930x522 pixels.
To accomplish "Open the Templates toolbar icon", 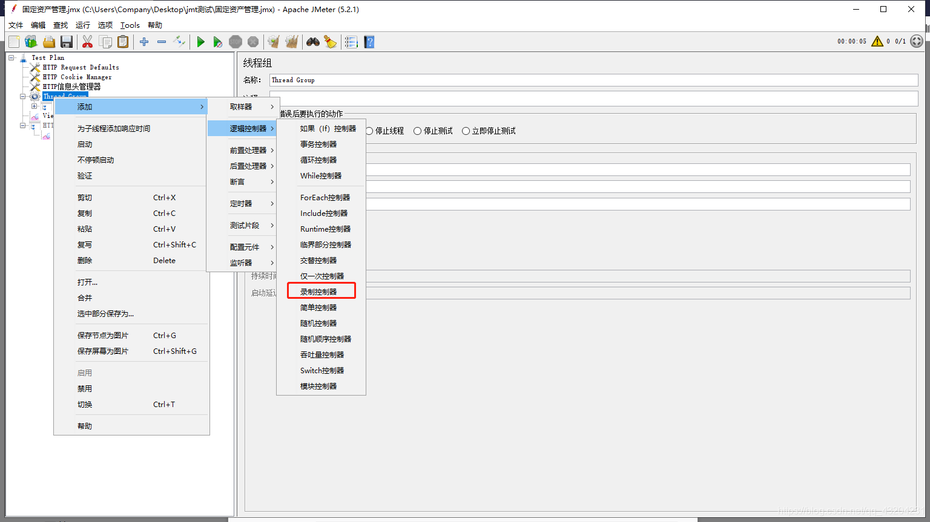I will pyautogui.click(x=31, y=42).
